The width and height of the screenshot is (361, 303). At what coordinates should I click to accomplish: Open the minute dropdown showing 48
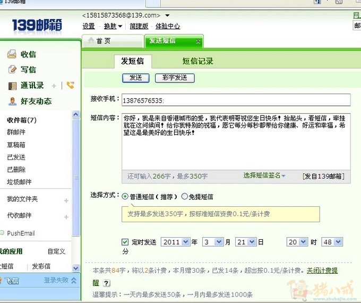(332, 242)
